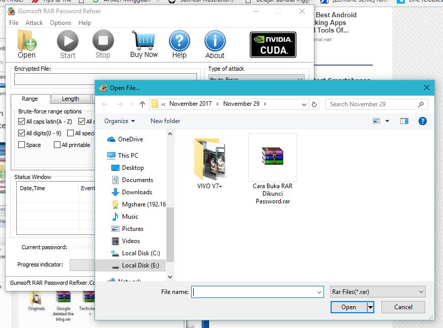Click the blue dialog help icon
The width and height of the screenshot is (443, 328).
[422, 121]
